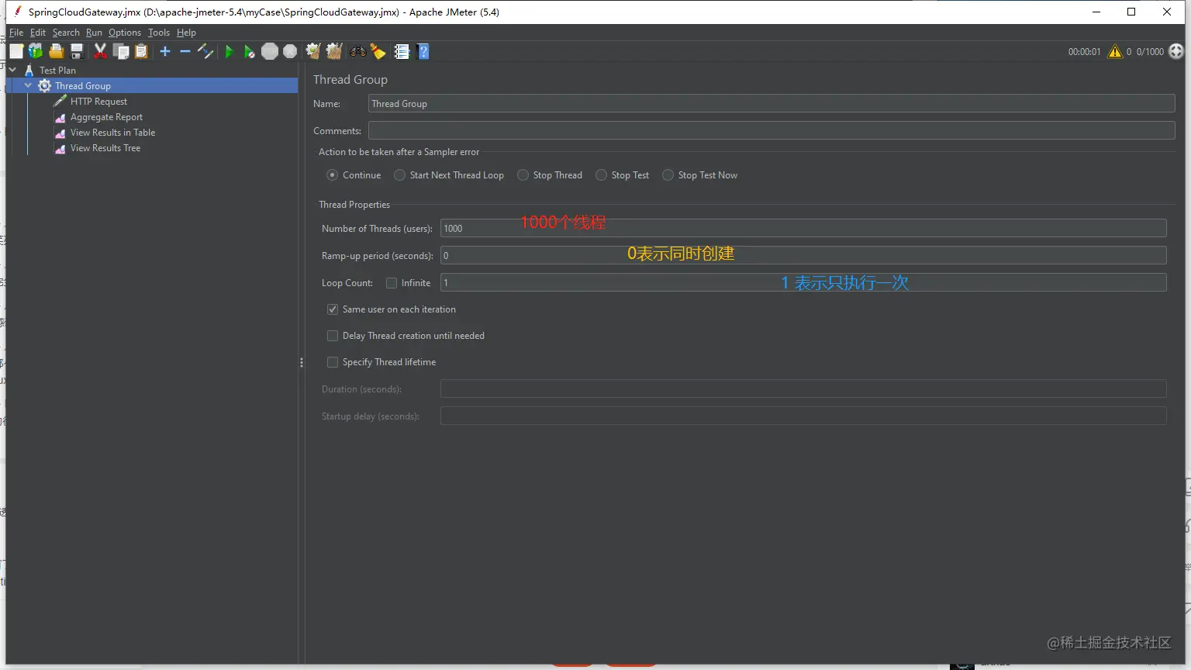Open the Function Helper dialog icon
1191x670 pixels.
402,51
